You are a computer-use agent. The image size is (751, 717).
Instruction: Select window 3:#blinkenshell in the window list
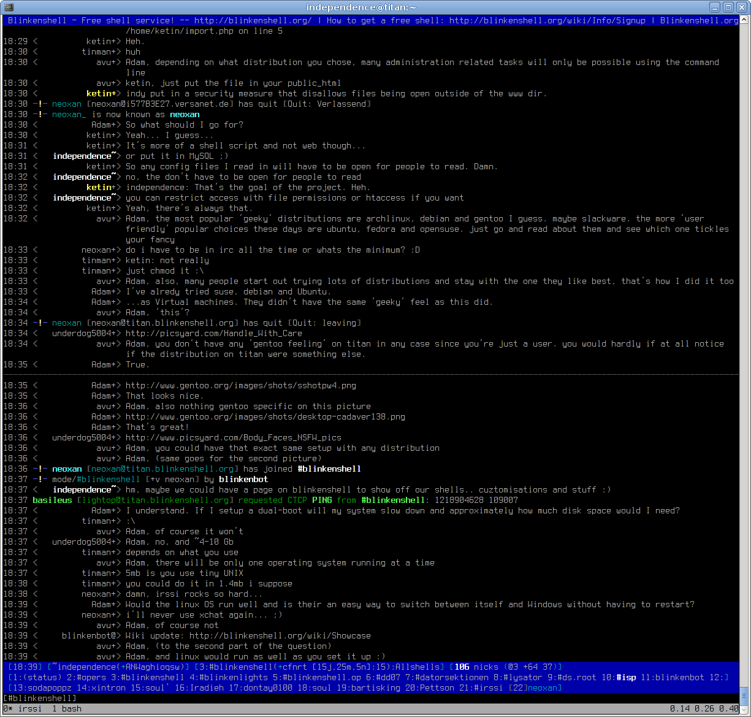(x=147, y=677)
